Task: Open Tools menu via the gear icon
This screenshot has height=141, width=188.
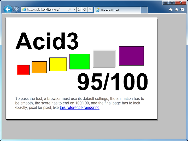Action: [182, 9]
